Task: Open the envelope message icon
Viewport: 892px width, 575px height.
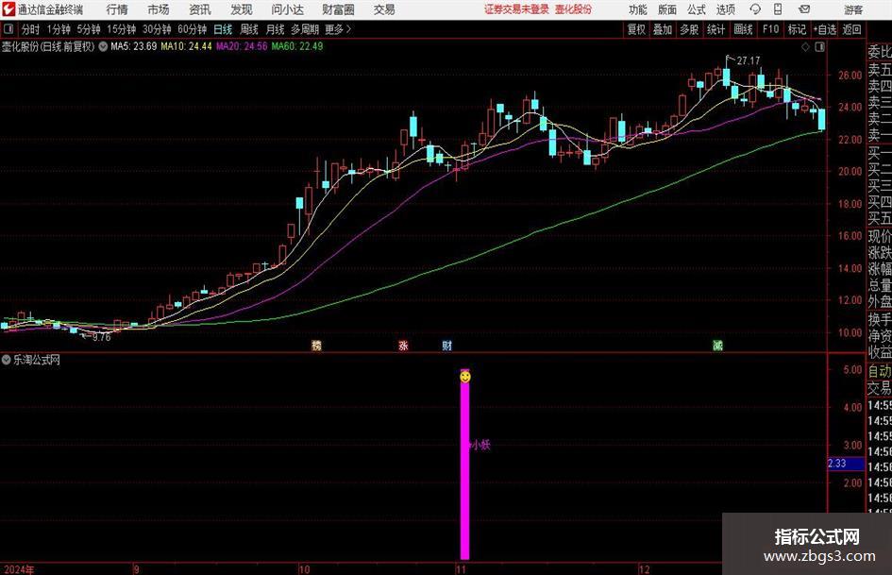Action: [804, 9]
